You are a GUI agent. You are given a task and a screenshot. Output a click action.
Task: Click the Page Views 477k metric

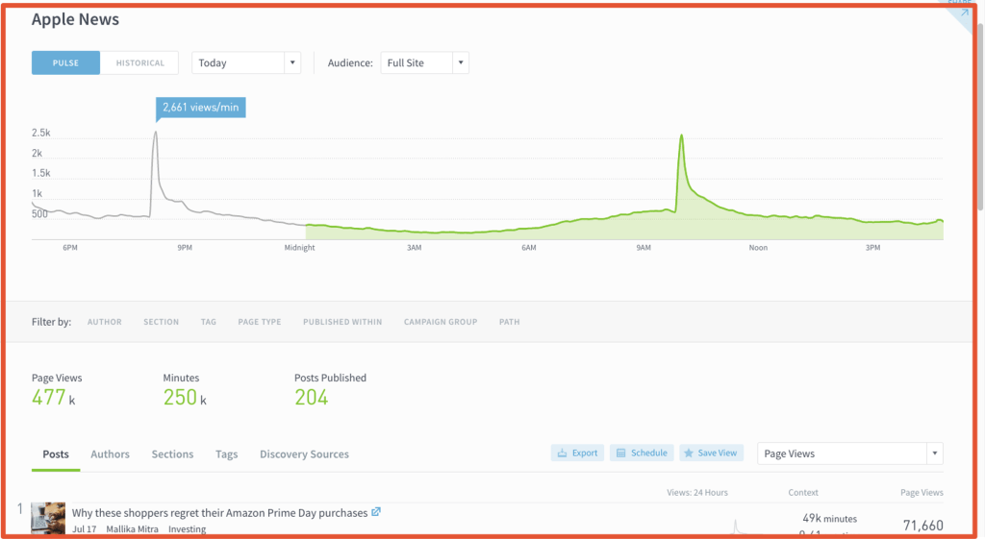coord(57,390)
